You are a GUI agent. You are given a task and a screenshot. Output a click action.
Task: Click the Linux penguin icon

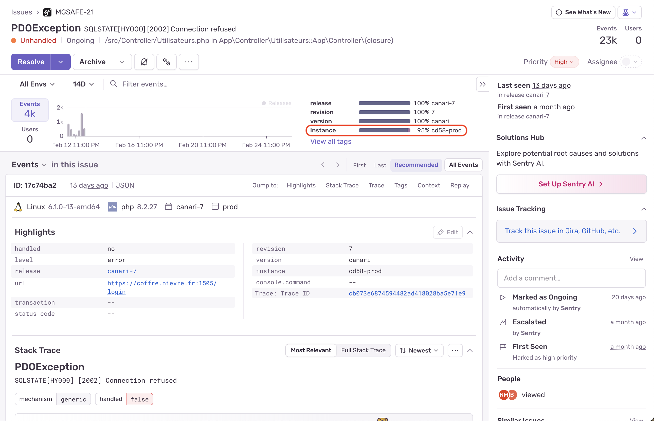(x=18, y=207)
